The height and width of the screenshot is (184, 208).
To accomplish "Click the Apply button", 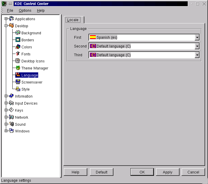I will click(x=167, y=172).
